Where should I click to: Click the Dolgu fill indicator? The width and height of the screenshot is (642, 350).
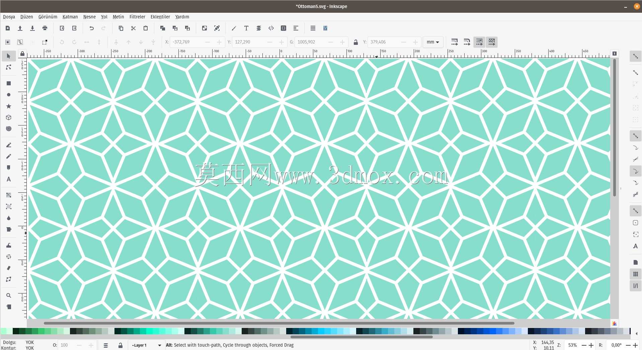[29, 342]
